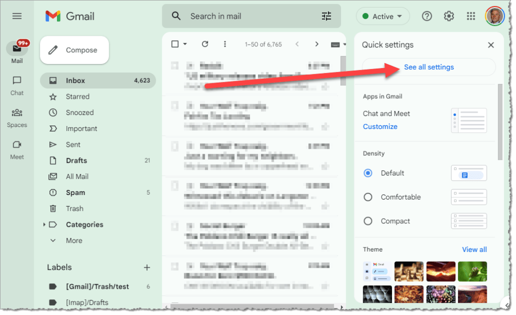The image size is (516, 315).
Task: Expand More folders in the sidebar
Action: tap(74, 240)
